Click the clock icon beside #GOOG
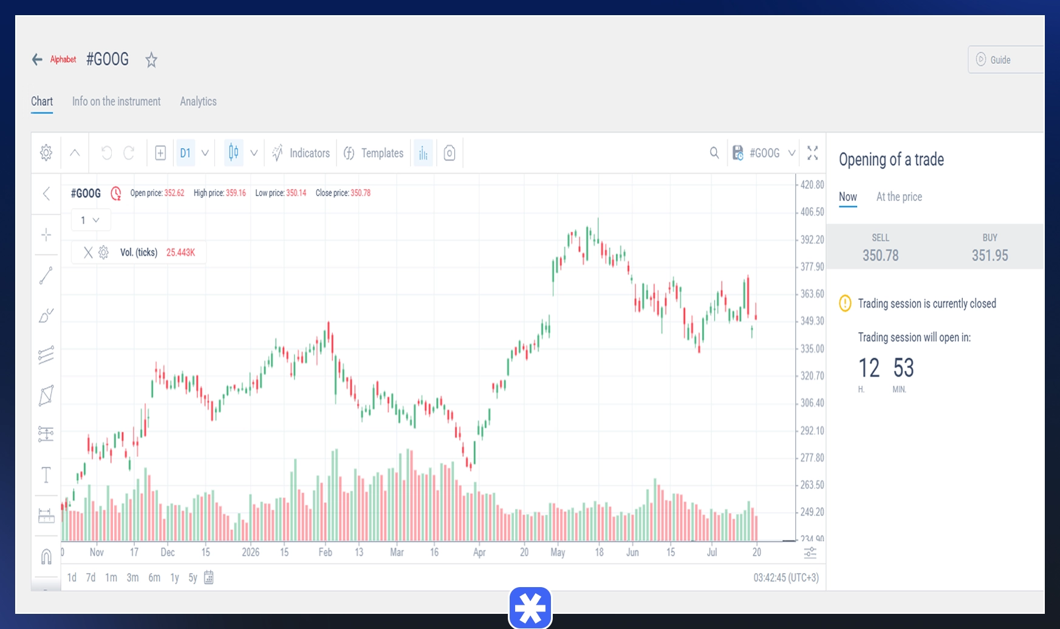 pyautogui.click(x=116, y=194)
